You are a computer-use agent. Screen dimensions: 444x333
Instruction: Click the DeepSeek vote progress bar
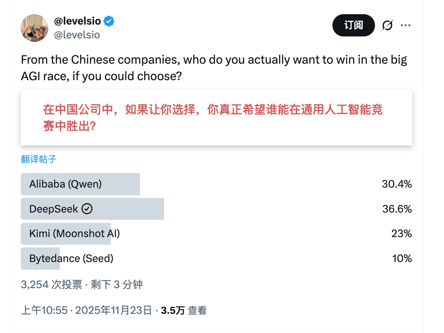point(92,209)
